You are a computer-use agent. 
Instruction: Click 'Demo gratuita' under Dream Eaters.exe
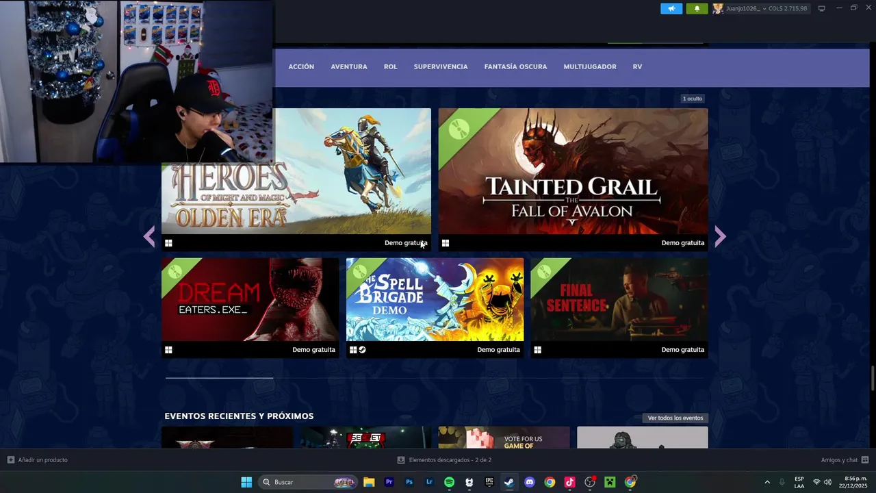click(313, 350)
